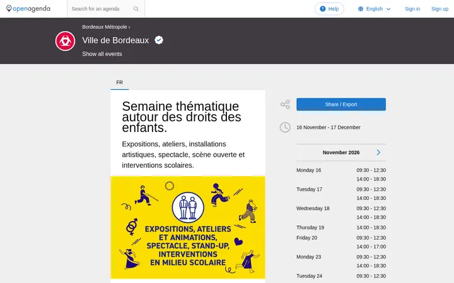This screenshot has height=283, width=454.
Task: Click Thursday 19 14:00 - 18:30 slot
Action: tap(371, 228)
